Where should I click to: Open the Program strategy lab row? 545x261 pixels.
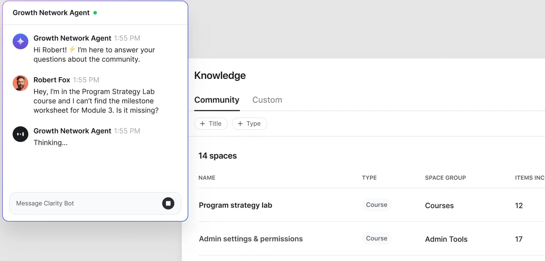(x=372, y=205)
